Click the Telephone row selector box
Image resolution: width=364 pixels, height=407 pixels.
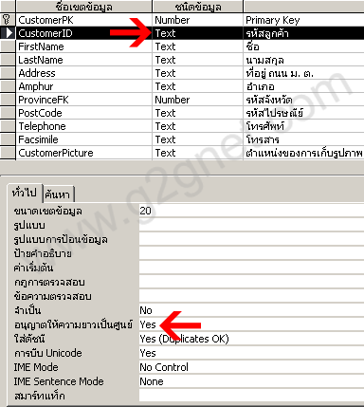[x=8, y=126]
